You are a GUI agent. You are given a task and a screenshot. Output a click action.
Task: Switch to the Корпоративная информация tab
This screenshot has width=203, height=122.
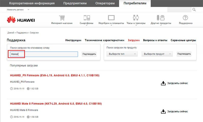point(32,3)
